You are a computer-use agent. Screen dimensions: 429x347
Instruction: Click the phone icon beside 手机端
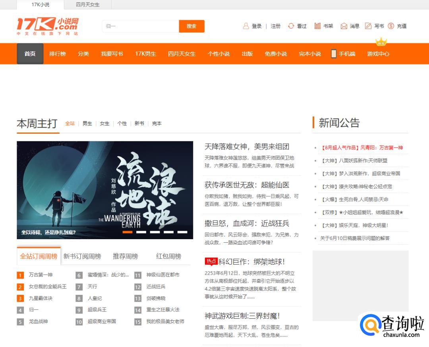334,54
